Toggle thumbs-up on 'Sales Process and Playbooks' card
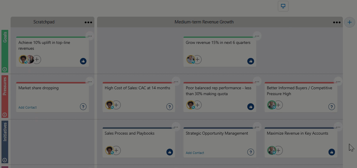Image resolution: width=357 pixels, height=168 pixels. [170, 152]
